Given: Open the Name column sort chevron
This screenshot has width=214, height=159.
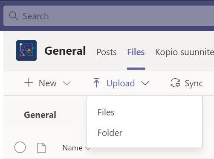Looking at the screenshot, I should pyautogui.click(x=88, y=149).
